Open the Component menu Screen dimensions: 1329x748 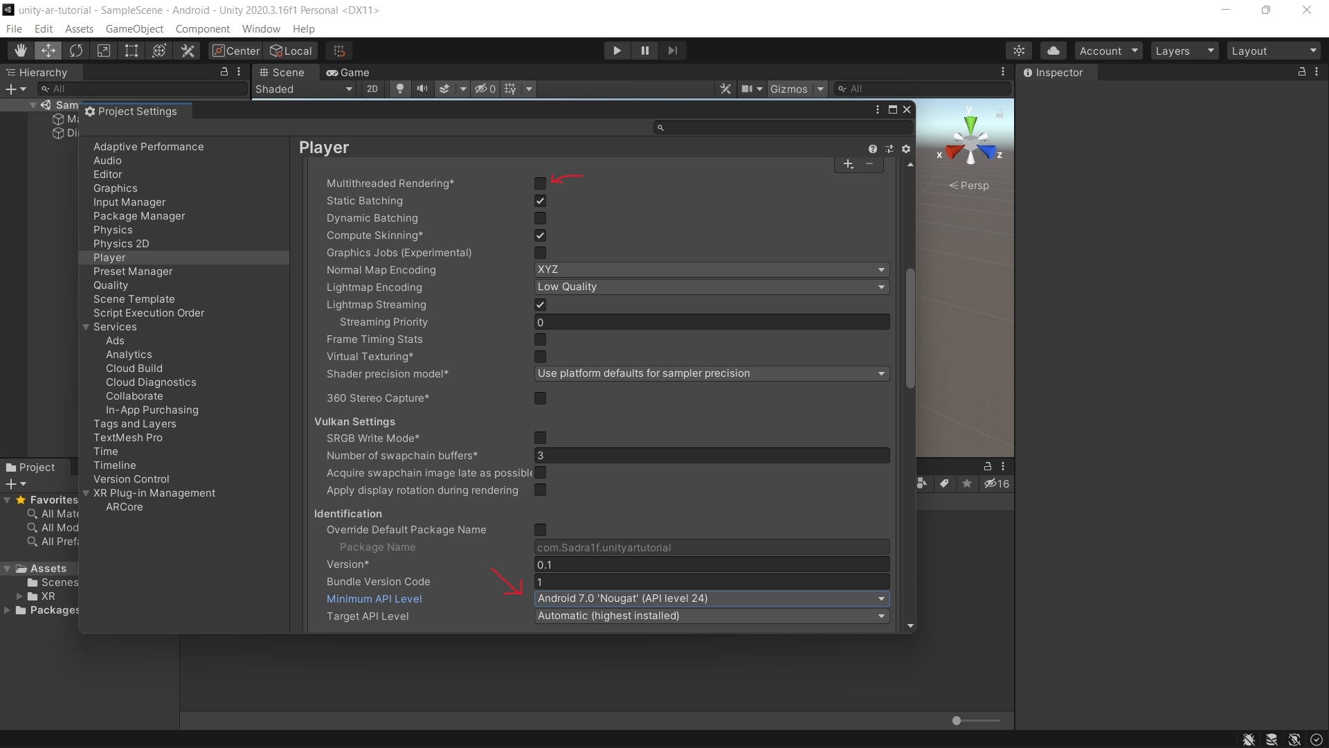202,28
